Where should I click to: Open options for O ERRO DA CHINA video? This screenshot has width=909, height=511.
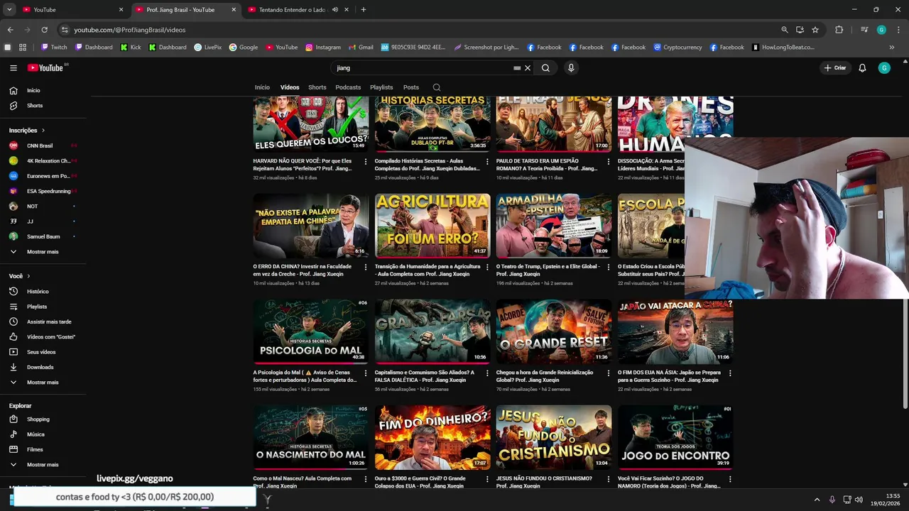366,268
